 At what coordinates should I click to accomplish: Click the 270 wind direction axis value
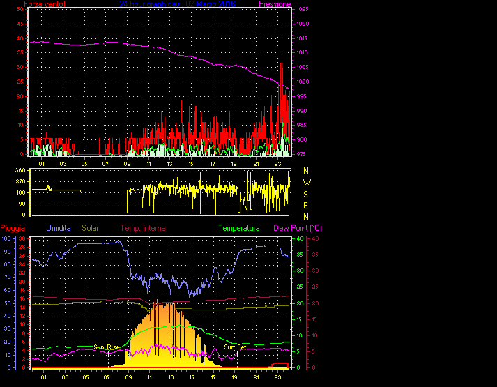[x=20, y=181]
